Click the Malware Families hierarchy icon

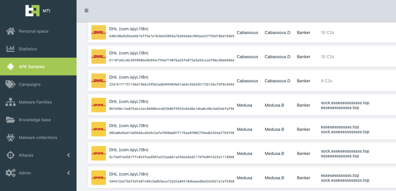pos(10,102)
